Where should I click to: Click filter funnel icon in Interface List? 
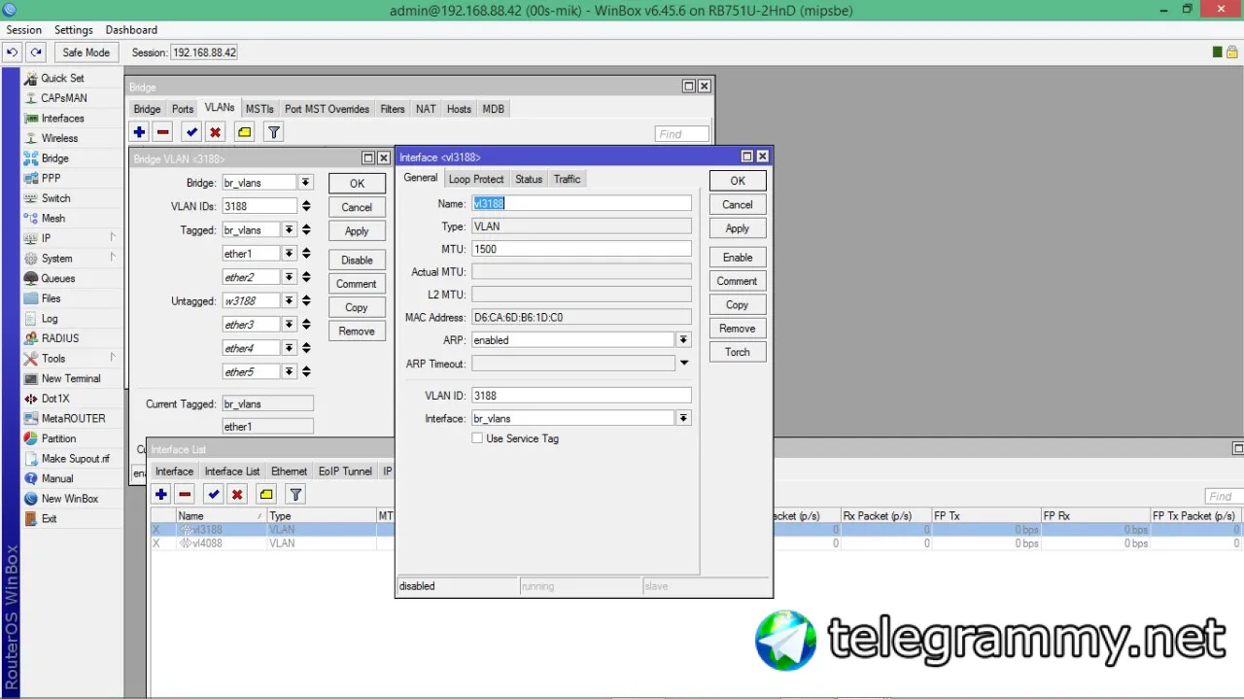click(295, 494)
